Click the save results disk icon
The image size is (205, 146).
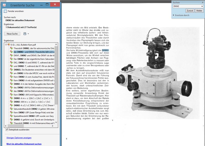pyautogui.click(x=25, y=34)
